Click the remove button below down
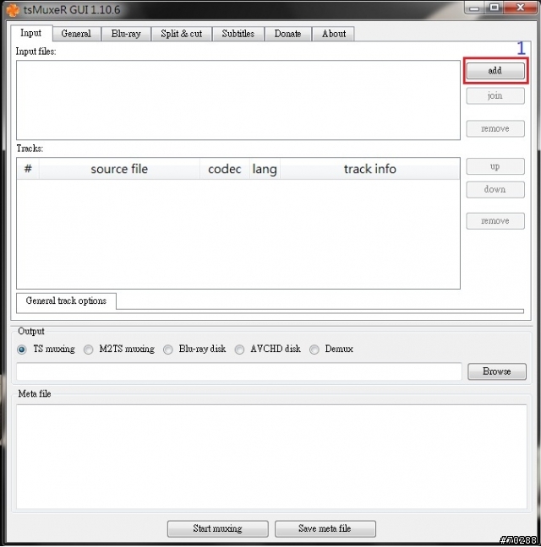Viewport: 541px width, 547px height. [x=495, y=221]
